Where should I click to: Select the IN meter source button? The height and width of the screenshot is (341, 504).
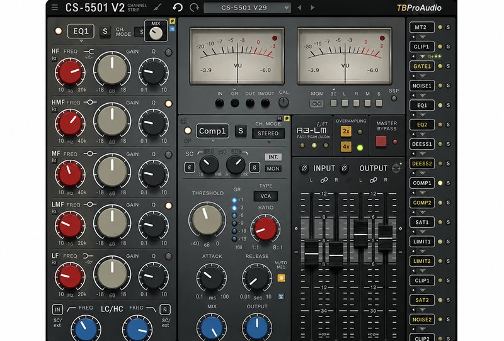point(219,103)
